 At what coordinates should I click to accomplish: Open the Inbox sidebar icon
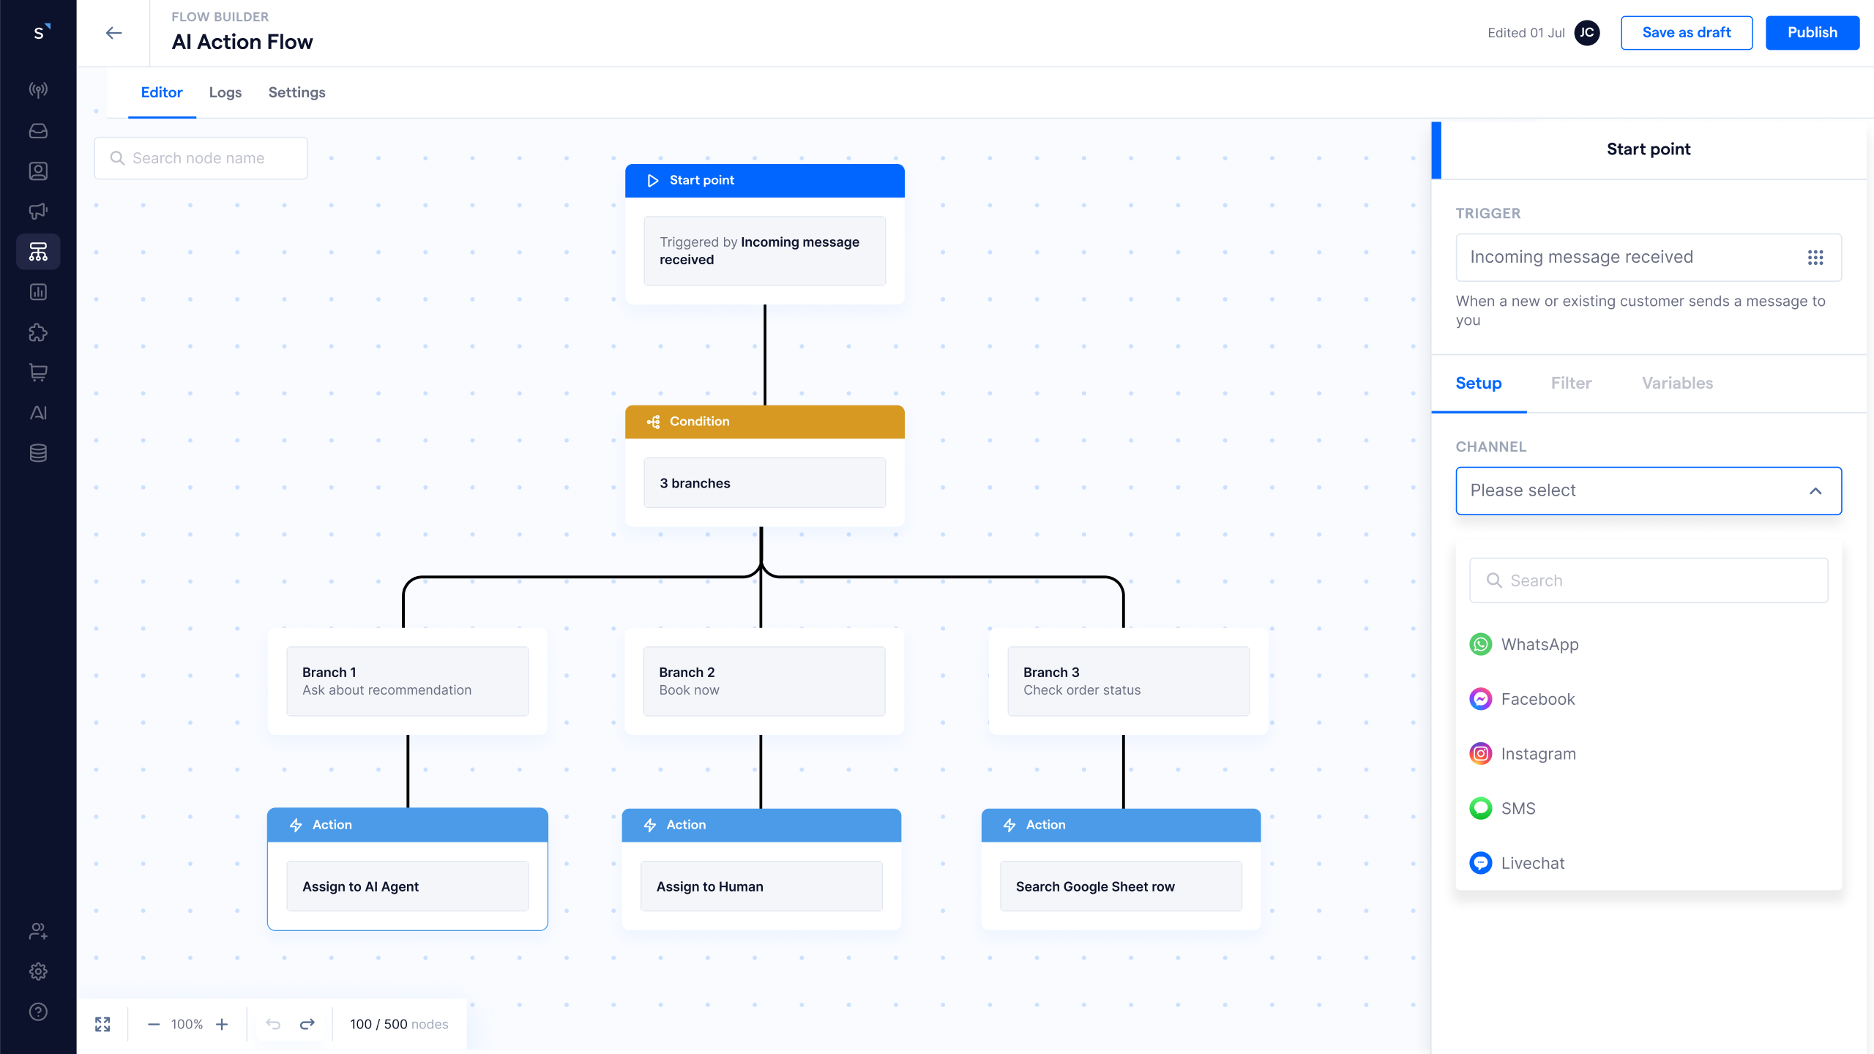[38, 131]
